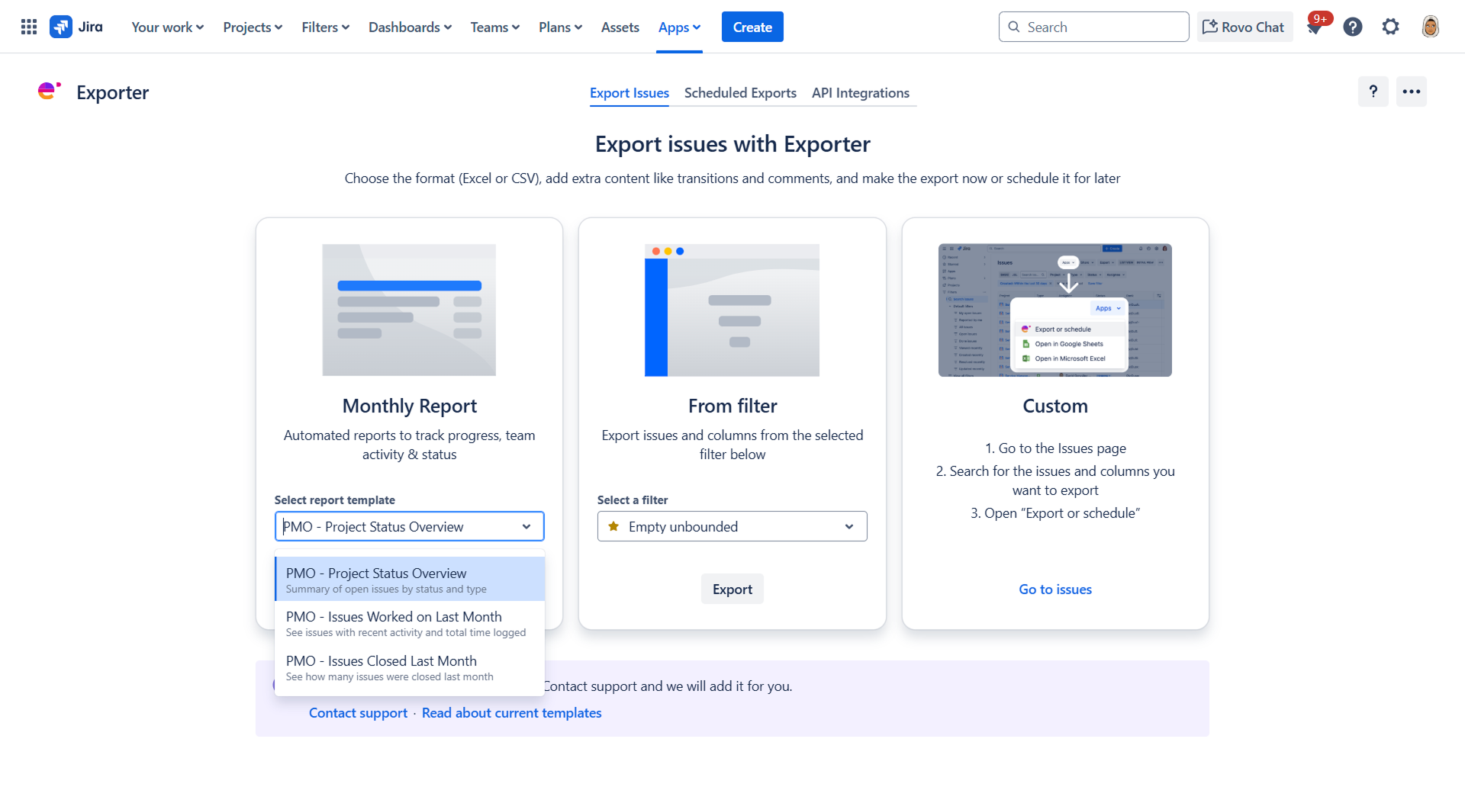The width and height of the screenshot is (1465, 787).
Task: Open Read about current templates link
Action: click(x=512, y=712)
